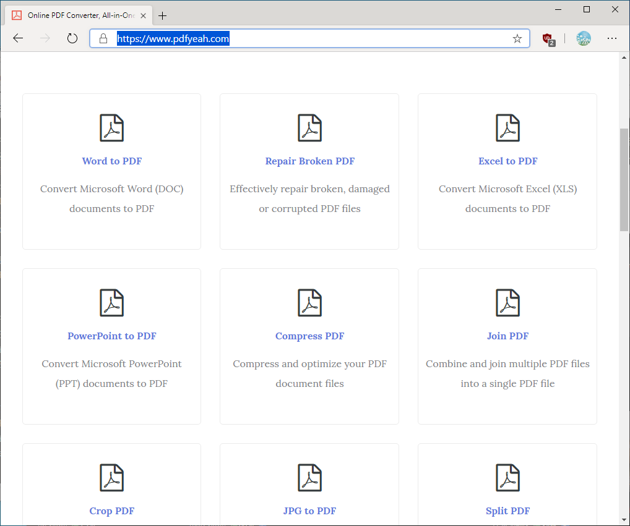The height and width of the screenshot is (526, 630).
Task: Open the Split PDF link
Action: (508, 511)
